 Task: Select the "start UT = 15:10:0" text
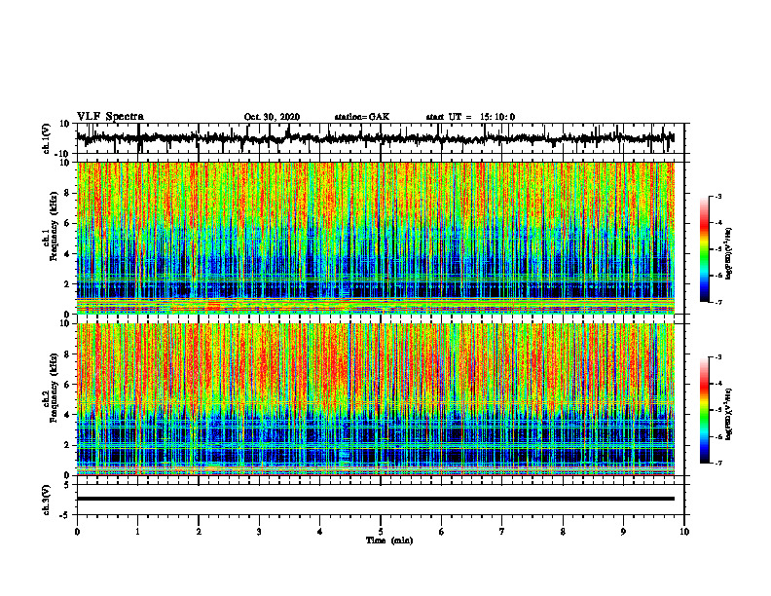coord(470,117)
